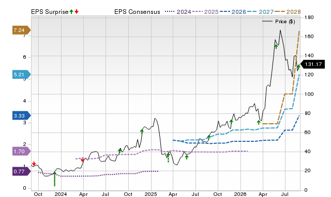The height and width of the screenshot is (197, 331).
Task: Click the 100 price axis label
Action: pyautogui.click(x=309, y=94)
